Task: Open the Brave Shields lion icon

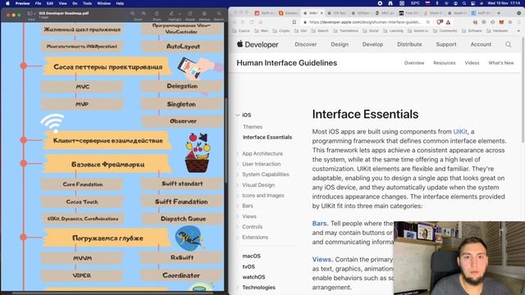Action: 440,22
